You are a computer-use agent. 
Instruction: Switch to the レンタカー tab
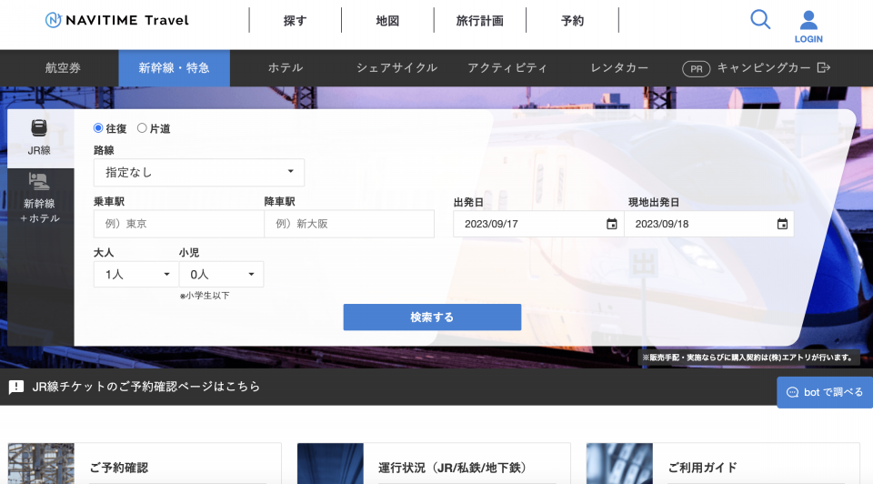(x=619, y=68)
